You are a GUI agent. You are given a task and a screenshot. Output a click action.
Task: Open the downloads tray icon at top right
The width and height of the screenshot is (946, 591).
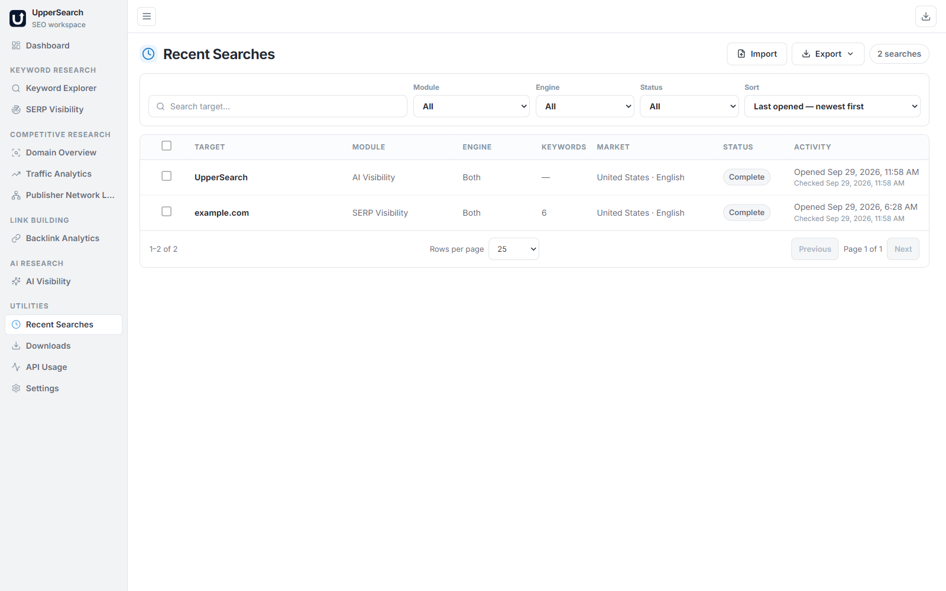click(x=926, y=17)
